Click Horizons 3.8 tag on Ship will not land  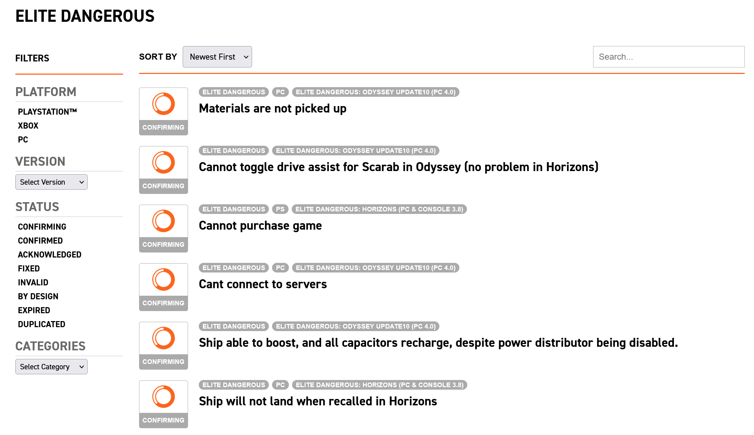point(380,385)
